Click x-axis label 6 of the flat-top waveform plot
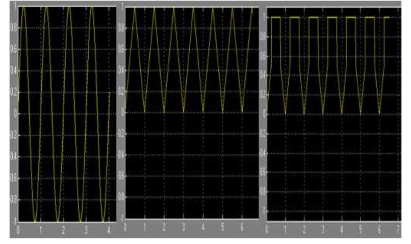 [x=379, y=230]
